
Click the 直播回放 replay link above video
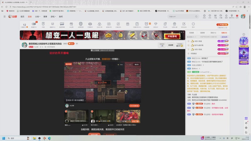(x=106, y=59)
